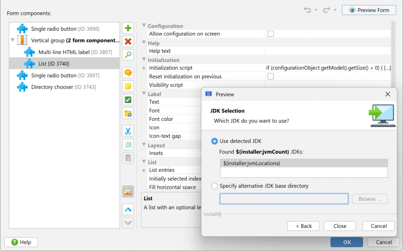
Task: Collapse the Configuration property section
Action: point(144,26)
